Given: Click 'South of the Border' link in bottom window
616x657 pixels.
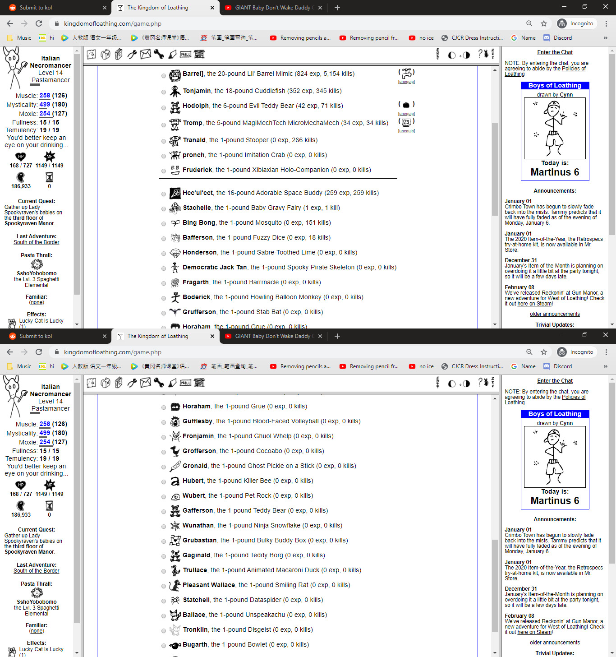Looking at the screenshot, I should 37,571.
